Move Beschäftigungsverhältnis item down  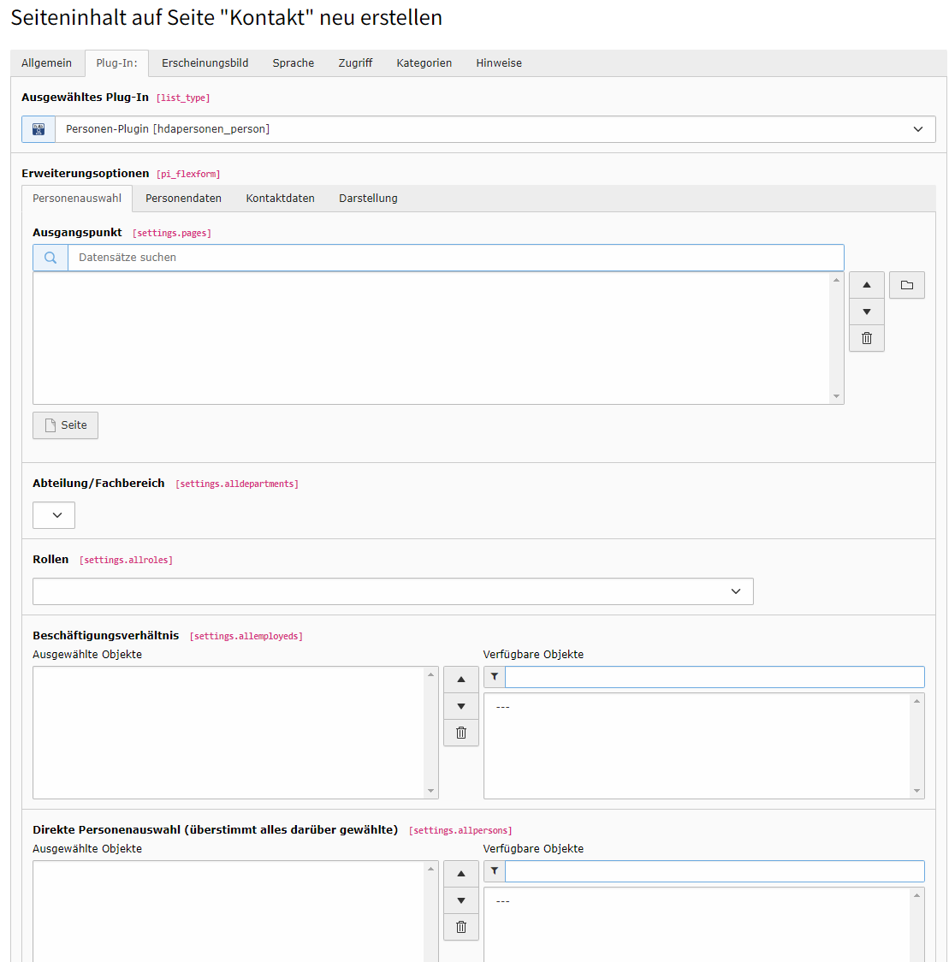click(461, 706)
